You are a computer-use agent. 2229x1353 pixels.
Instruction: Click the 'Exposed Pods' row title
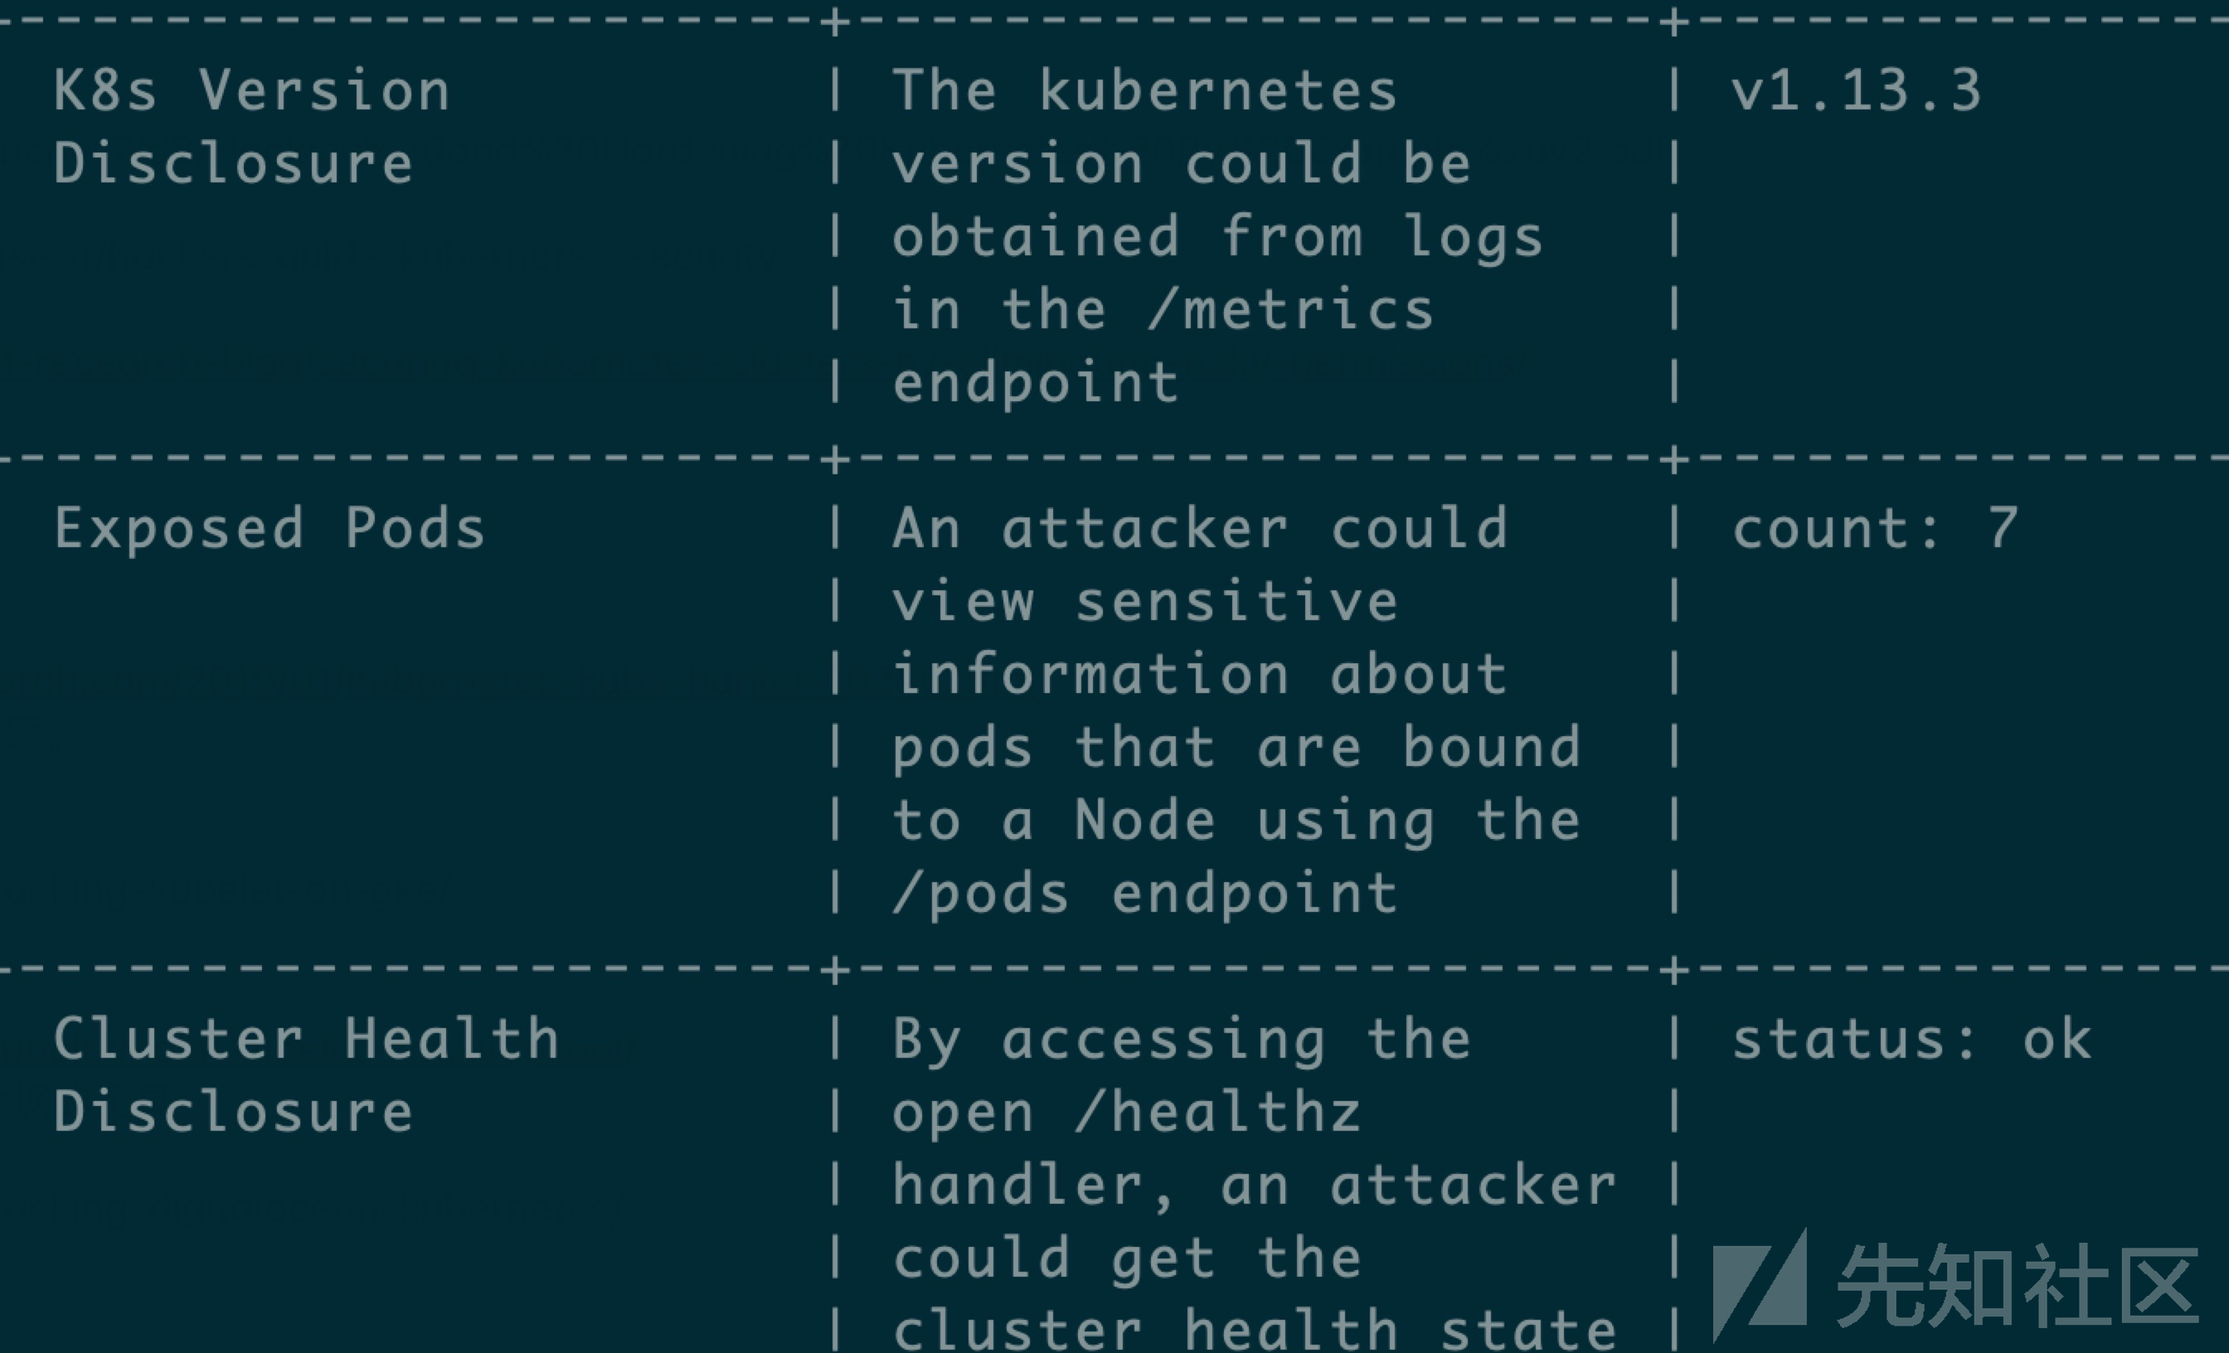[x=270, y=528]
